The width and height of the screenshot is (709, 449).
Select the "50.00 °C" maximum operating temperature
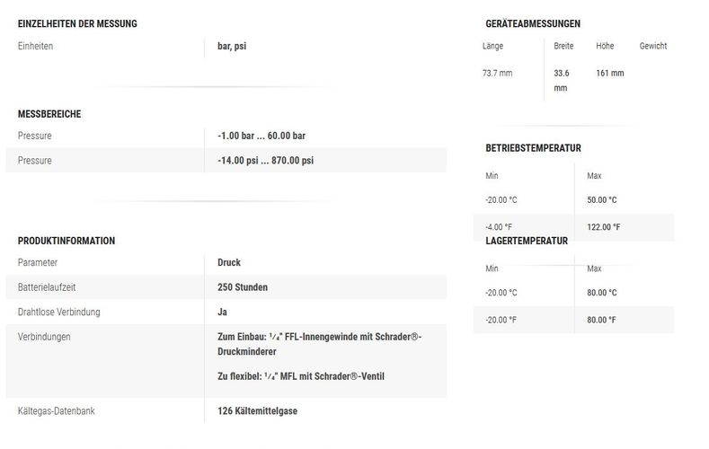click(602, 200)
